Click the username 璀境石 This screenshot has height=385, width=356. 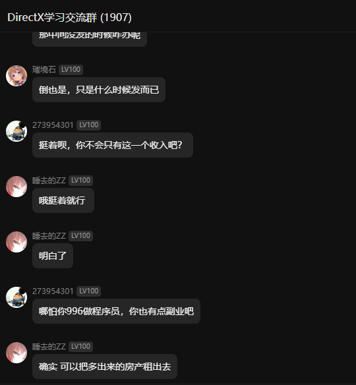tap(44, 69)
